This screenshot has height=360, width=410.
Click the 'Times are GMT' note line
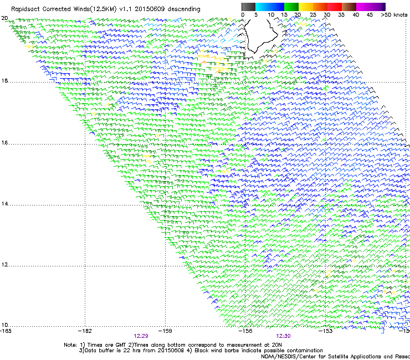(173, 345)
